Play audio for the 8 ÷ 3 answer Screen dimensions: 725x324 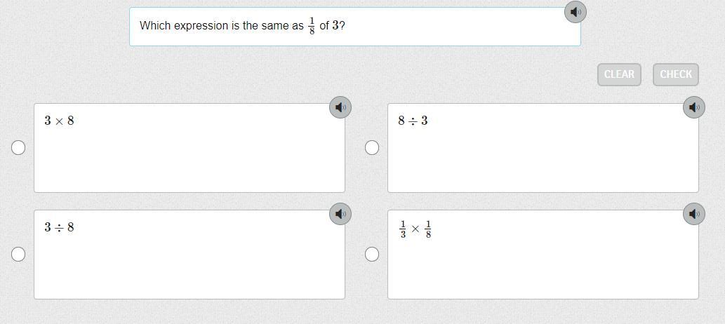click(694, 107)
